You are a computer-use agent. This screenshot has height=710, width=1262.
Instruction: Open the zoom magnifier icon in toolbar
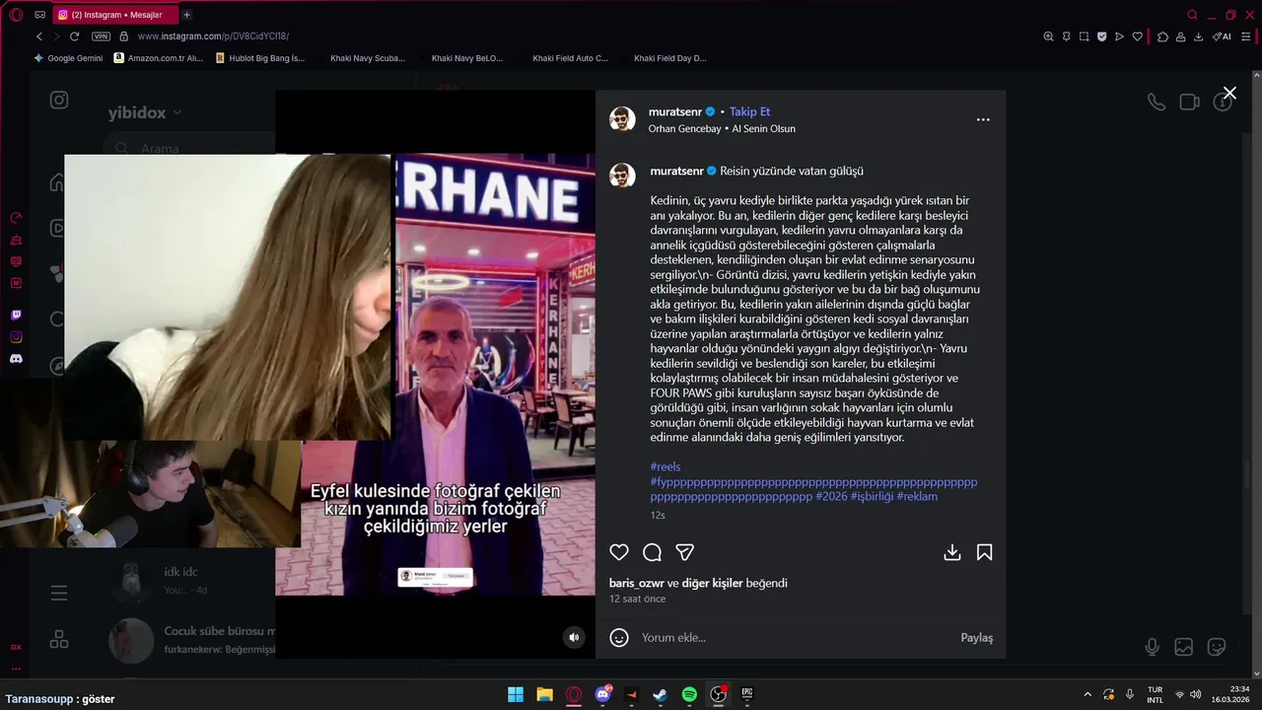1048,36
